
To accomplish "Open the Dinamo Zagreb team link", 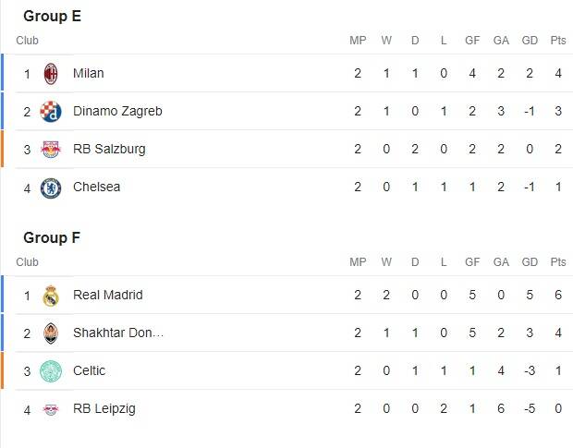I will 117,112.
